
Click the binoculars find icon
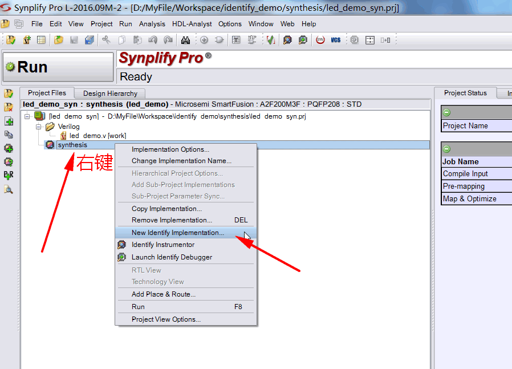click(185, 40)
